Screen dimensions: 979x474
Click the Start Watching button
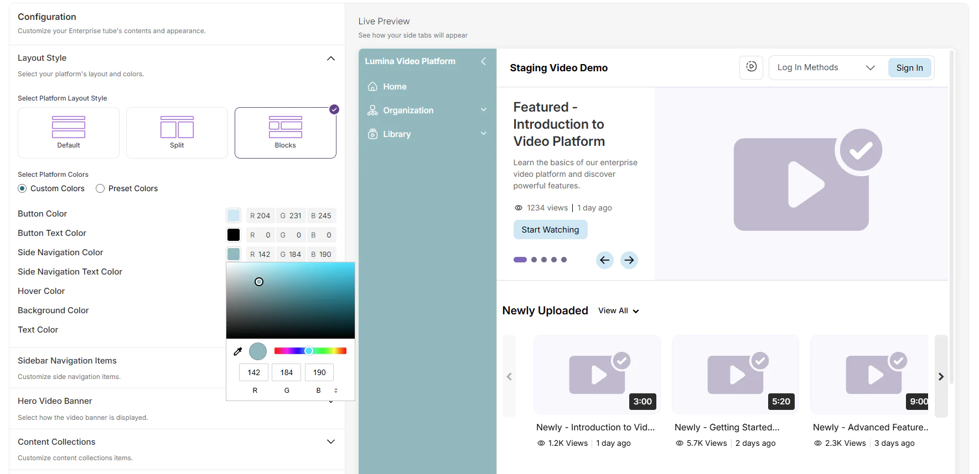pyautogui.click(x=550, y=230)
